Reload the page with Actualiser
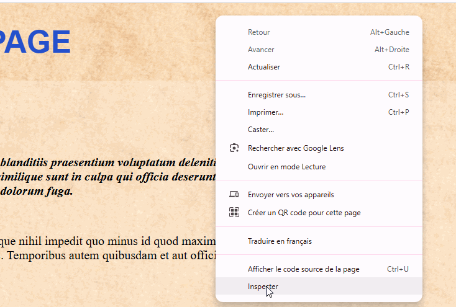Viewport: 456px width, 307px height. [x=264, y=67]
